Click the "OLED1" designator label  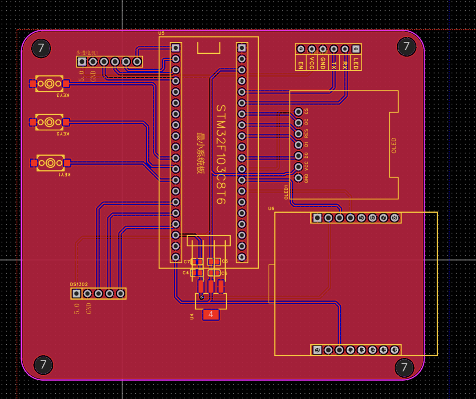(286, 192)
